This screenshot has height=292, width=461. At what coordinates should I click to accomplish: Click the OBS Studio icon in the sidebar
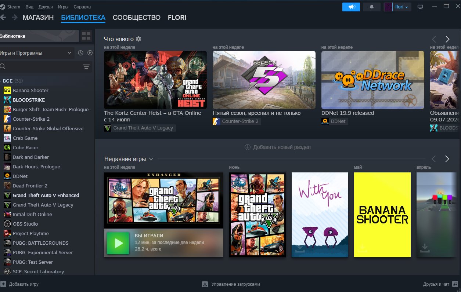pos(7,224)
